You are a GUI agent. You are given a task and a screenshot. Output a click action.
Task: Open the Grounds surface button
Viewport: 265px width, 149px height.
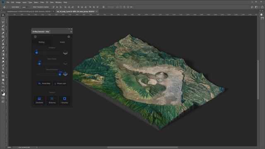65,100
